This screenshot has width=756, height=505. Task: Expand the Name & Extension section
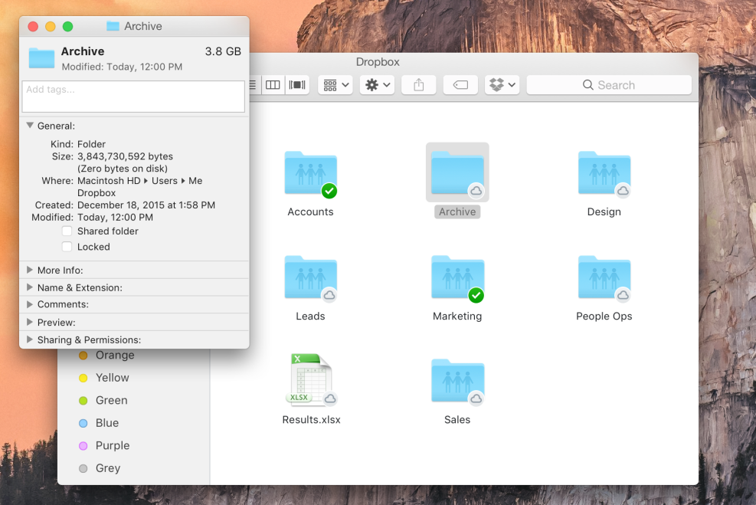tap(30, 287)
